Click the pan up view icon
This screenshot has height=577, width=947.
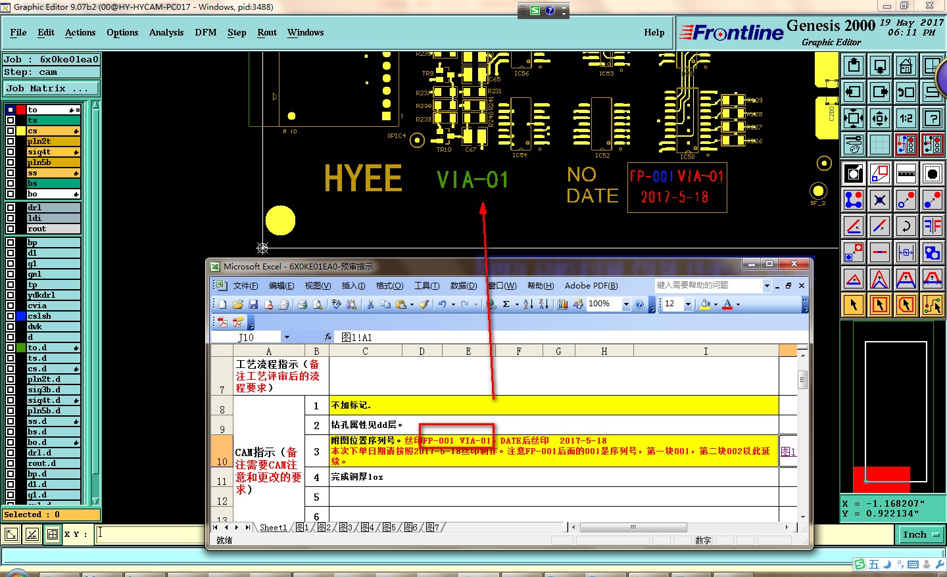[x=854, y=66]
